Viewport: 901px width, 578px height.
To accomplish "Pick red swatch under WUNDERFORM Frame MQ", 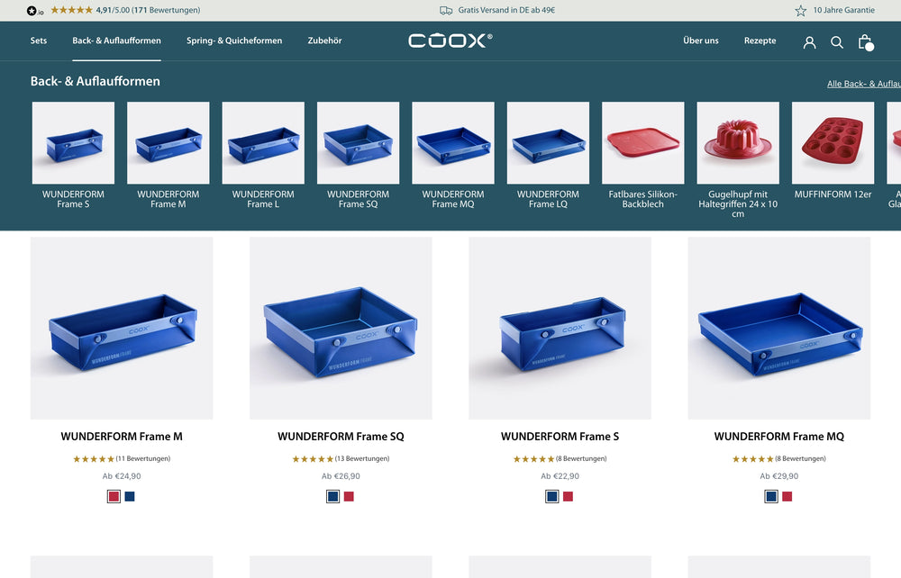I will coord(787,496).
